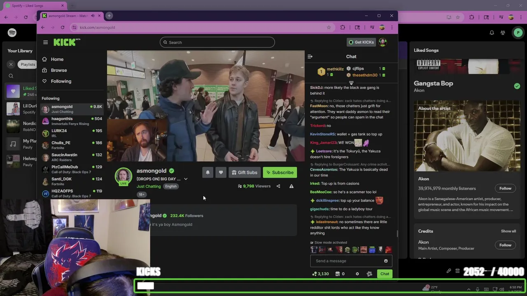The image size is (527, 296).
Task: Click the Spotify logo in the background window
Action: (x=12, y=33)
